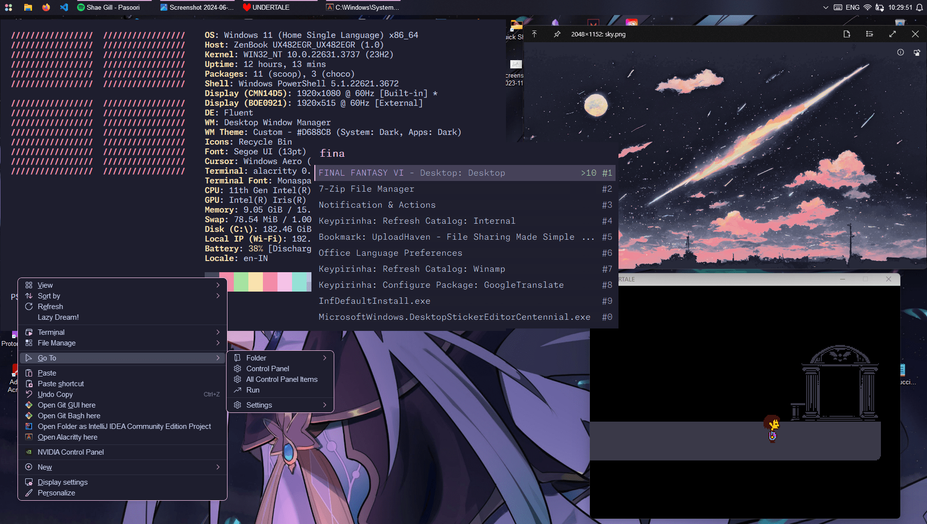Screen dimensions: 927x524
Task: Open 'Display settings' from context menu
Action: coord(122,482)
